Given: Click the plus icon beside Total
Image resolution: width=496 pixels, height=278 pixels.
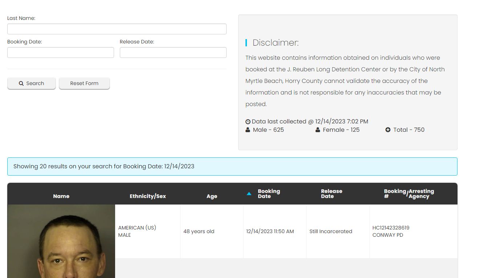Looking at the screenshot, I should 388,130.
